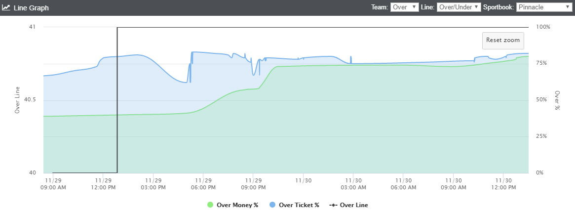Click the 11/30 03:00 AM axis label

pos(353,184)
